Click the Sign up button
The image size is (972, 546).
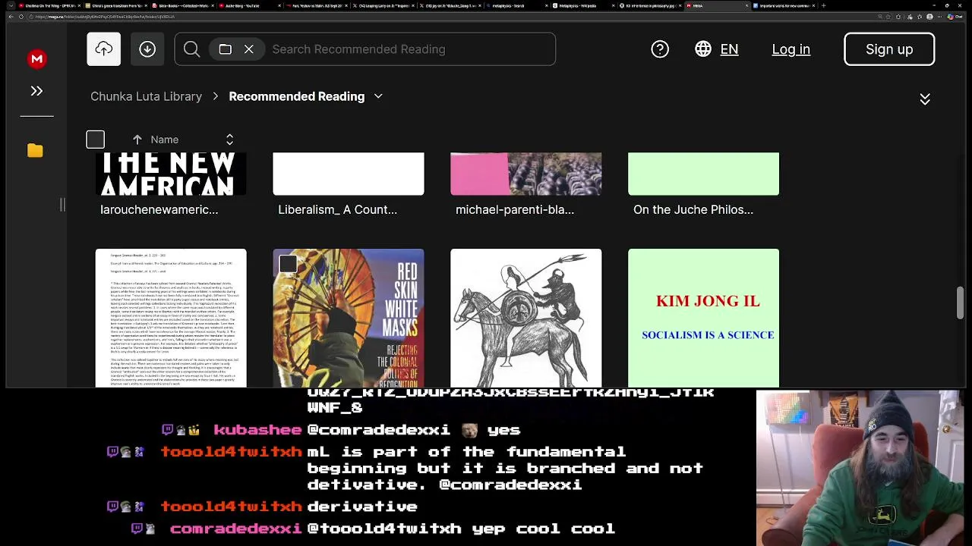pos(889,49)
